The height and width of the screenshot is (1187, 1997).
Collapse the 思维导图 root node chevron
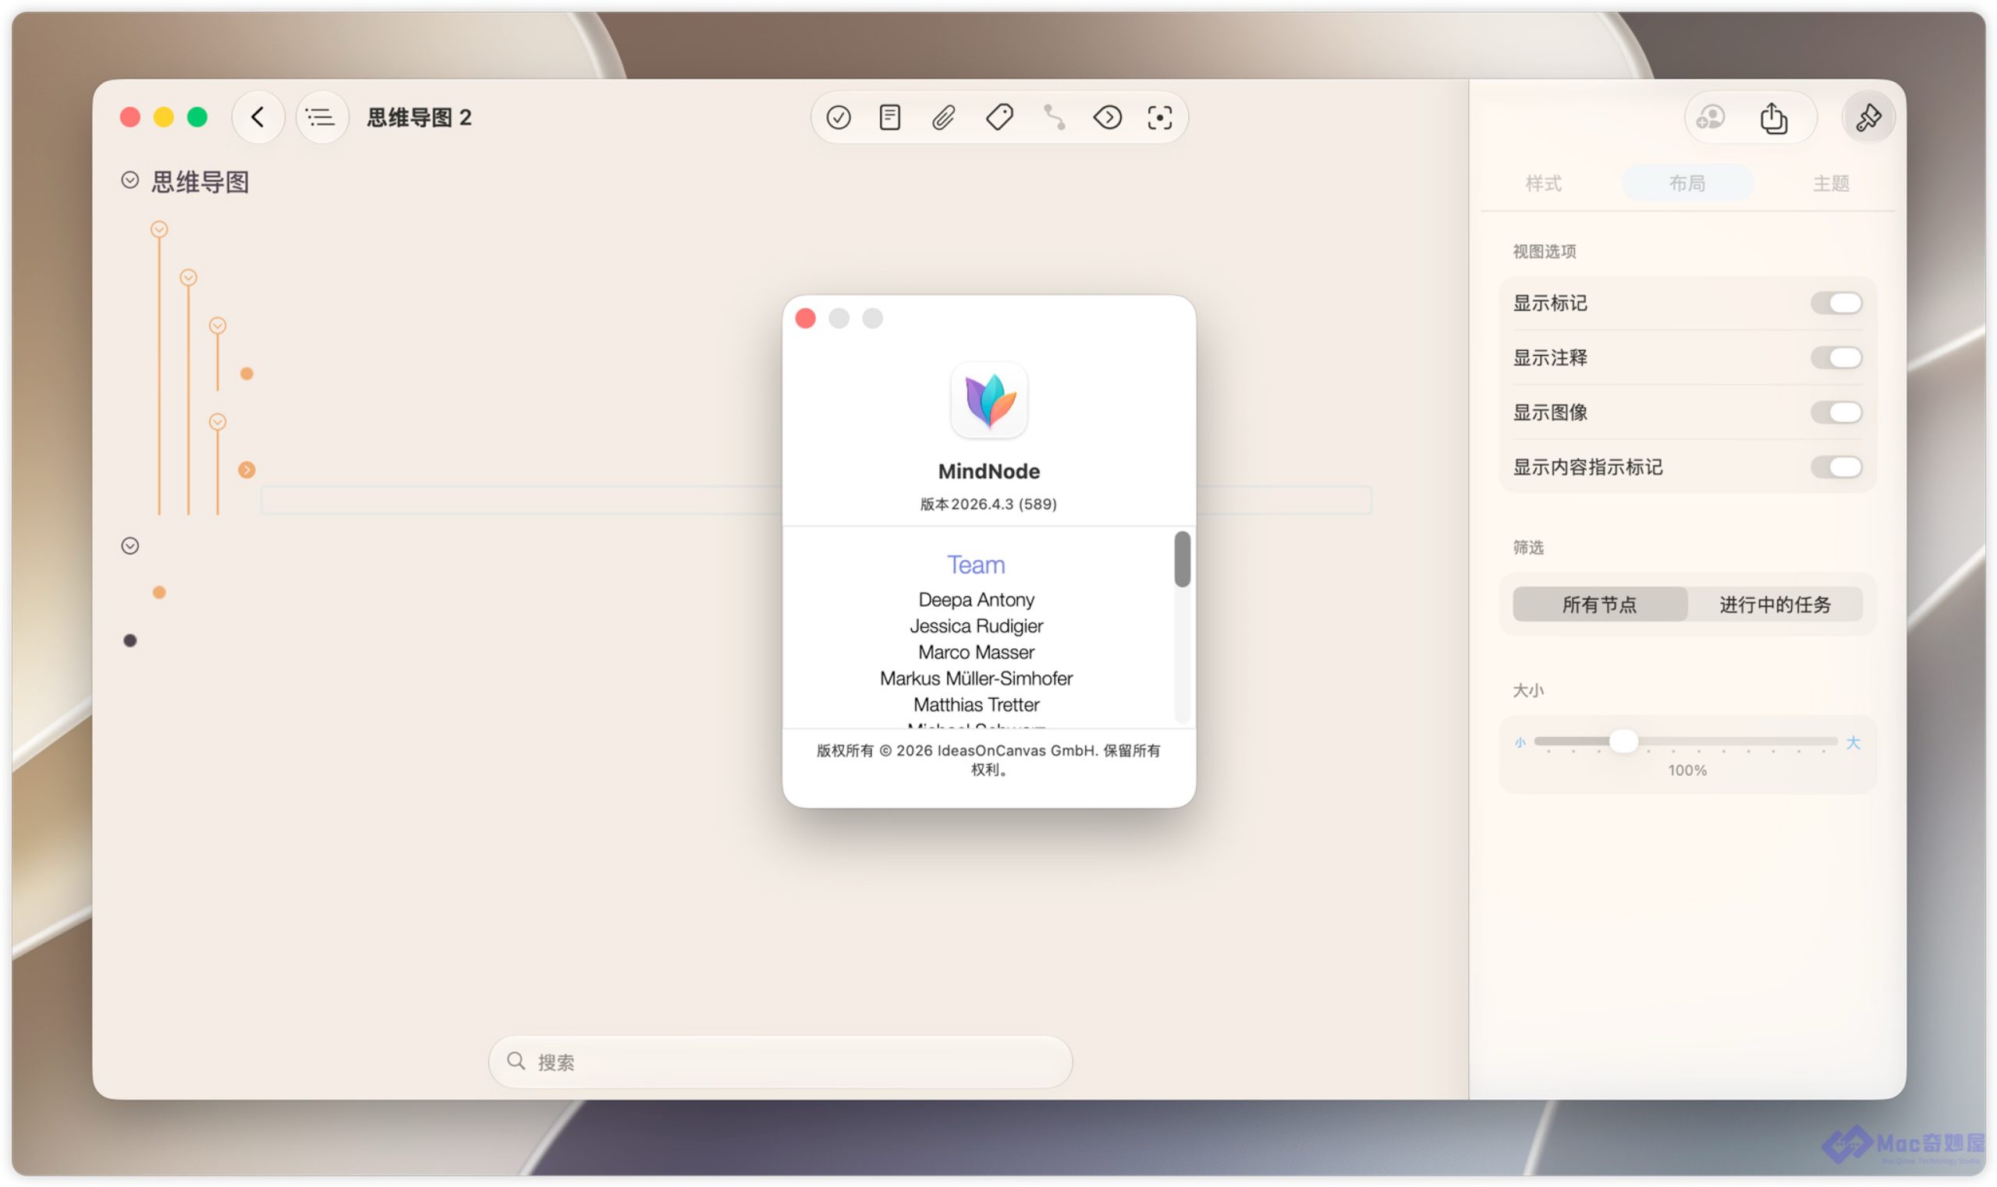pos(129,180)
